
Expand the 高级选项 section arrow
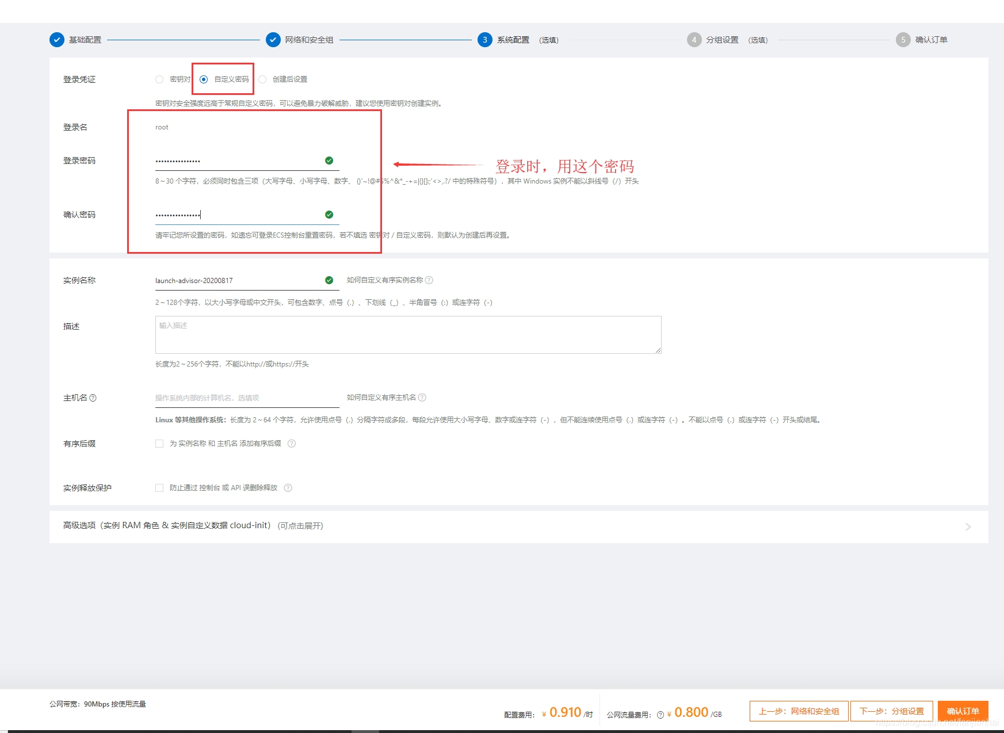[968, 526]
